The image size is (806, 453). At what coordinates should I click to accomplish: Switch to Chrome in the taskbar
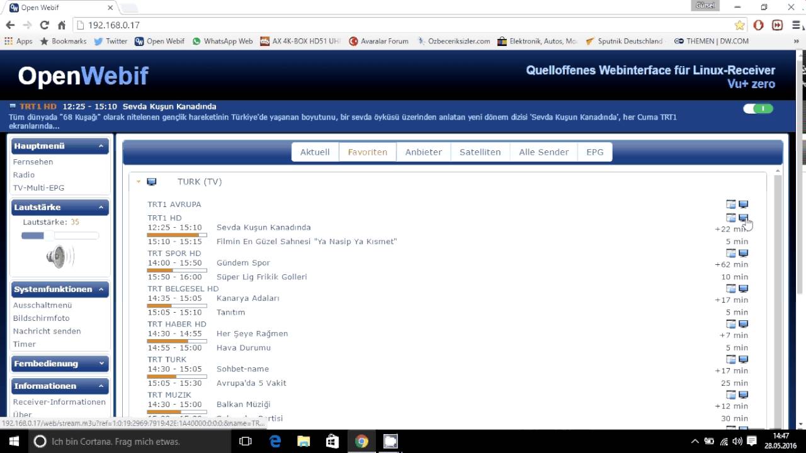pos(361,441)
